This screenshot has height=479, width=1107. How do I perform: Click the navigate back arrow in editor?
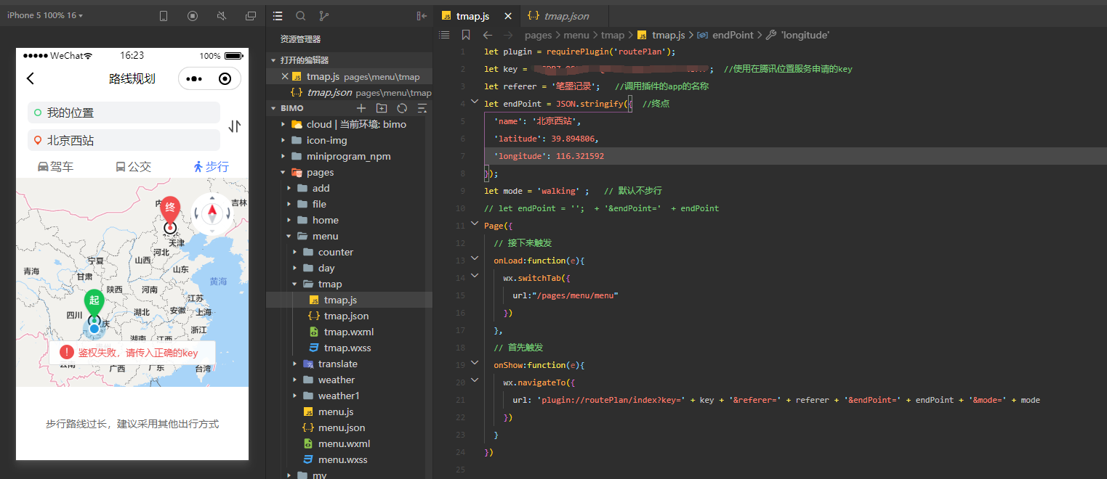488,35
